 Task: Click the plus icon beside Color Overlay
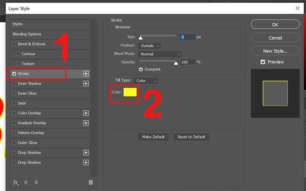[86, 113]
